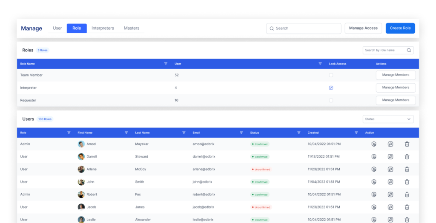Open the Status dropdown filter

coord(388,119)
